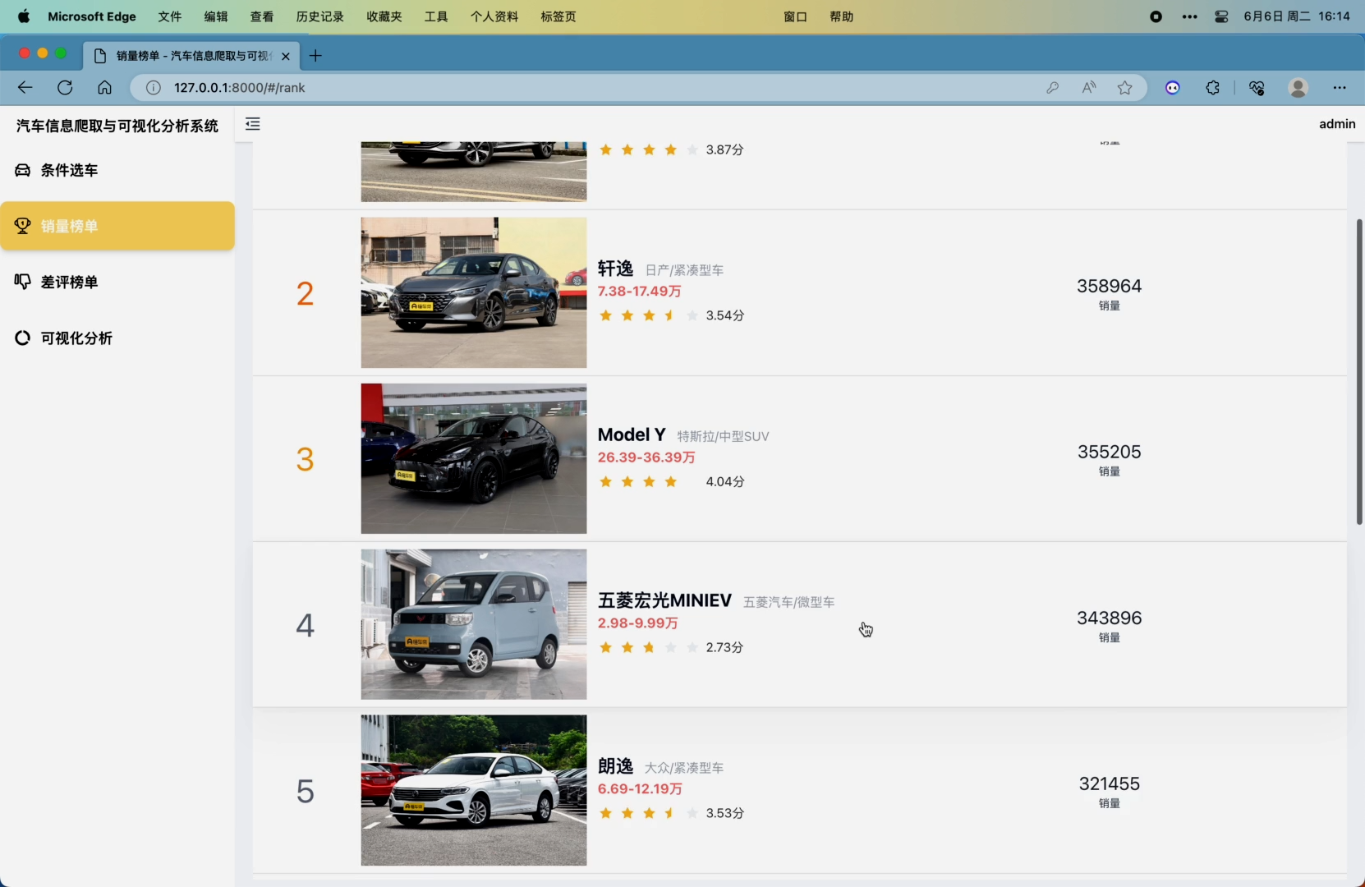Click the 朗逸 model name
1365x887 pixels.
tap(616, 766)
